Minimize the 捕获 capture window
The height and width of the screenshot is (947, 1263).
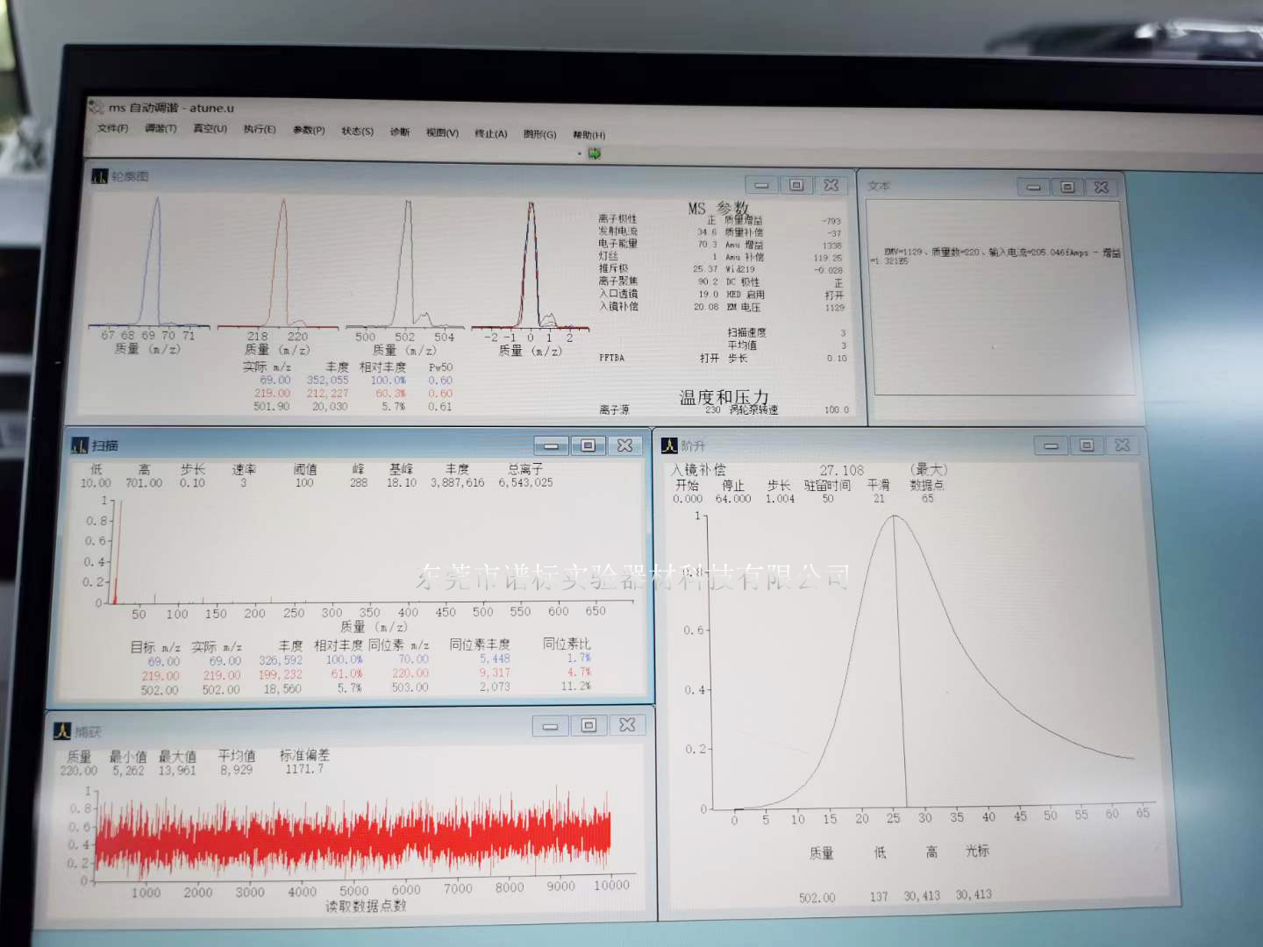(x=550, y=726)
